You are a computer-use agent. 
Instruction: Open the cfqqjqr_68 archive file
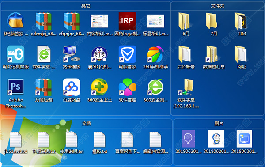pyautogui.click(x=72, y=21)
